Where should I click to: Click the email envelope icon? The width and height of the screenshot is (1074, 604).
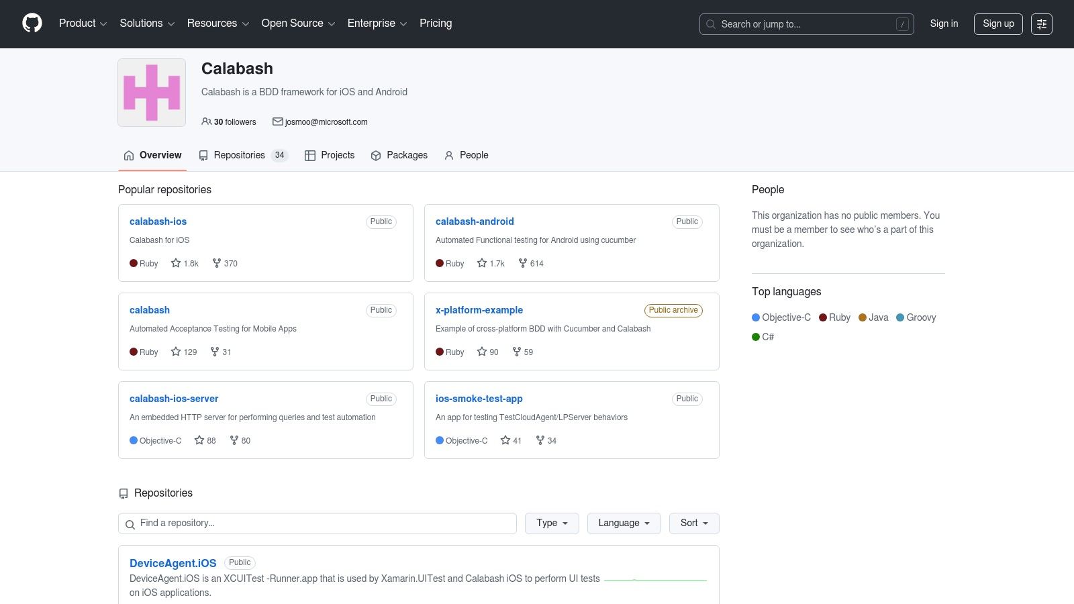(x=277, y=121)
